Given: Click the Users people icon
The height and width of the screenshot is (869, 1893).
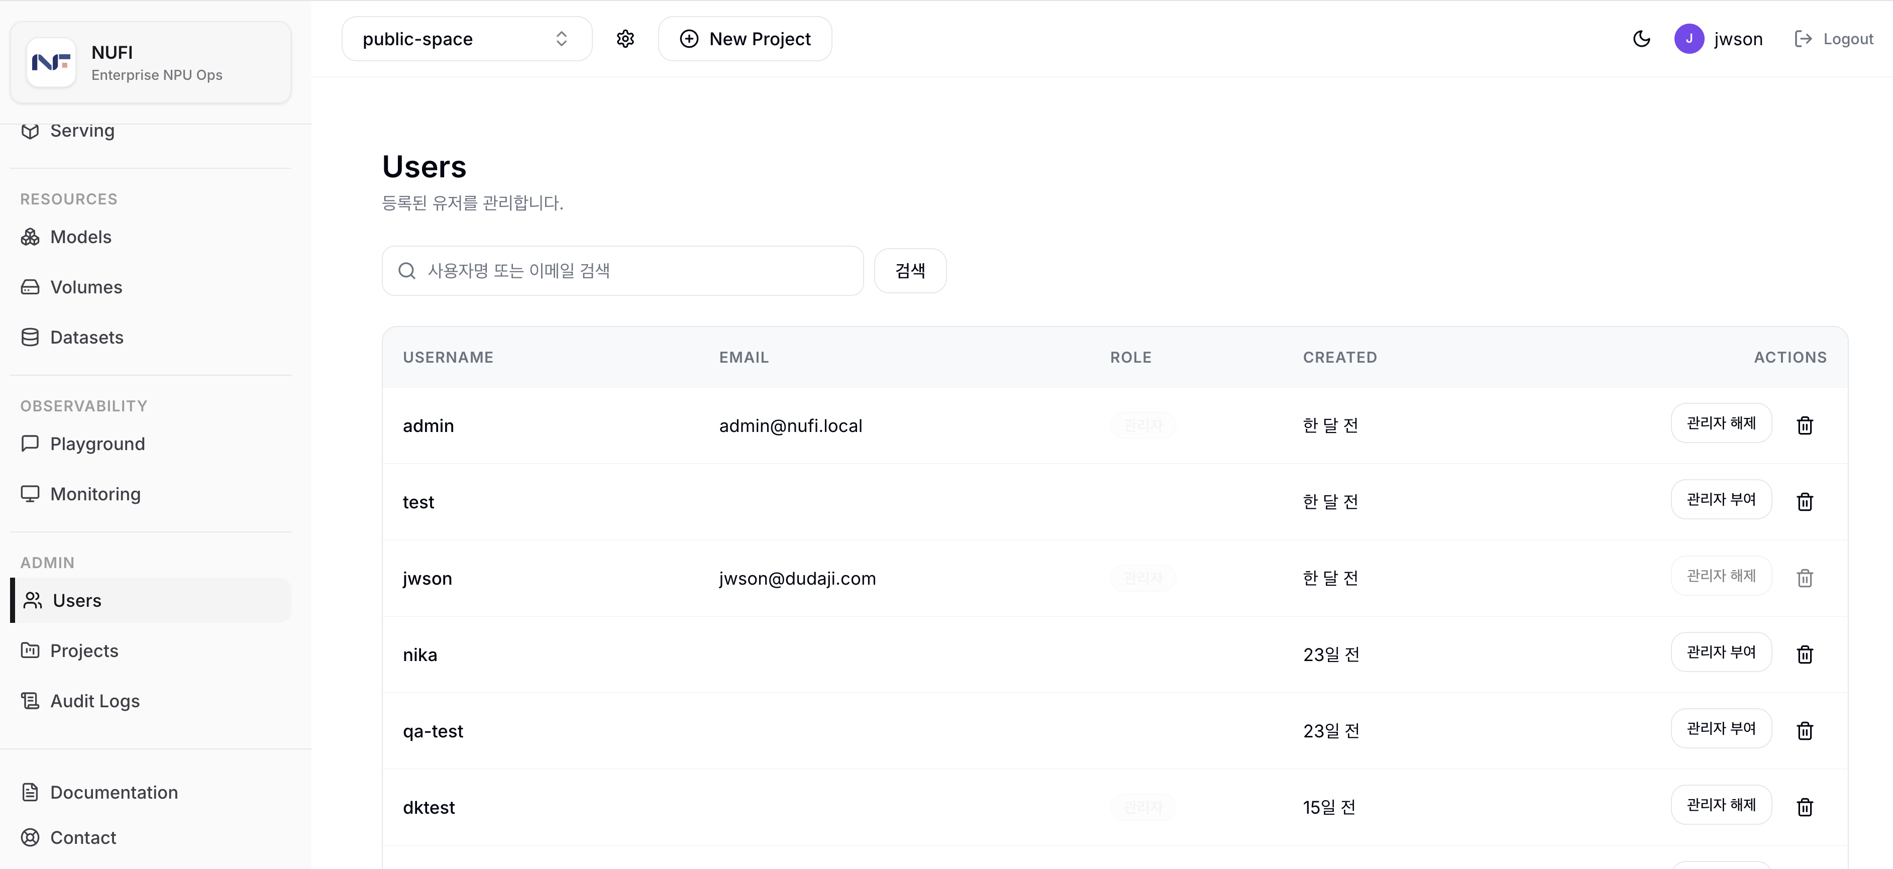Looking at the screenshot, I should [x=33, y=601].
